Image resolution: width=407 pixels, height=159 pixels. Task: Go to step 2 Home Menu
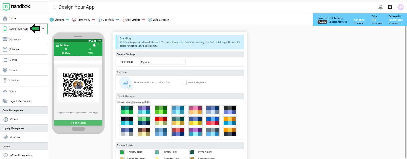pos(81,20)
